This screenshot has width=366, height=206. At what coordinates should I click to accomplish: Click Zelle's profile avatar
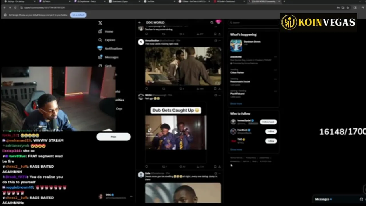[x=141, y=175]
